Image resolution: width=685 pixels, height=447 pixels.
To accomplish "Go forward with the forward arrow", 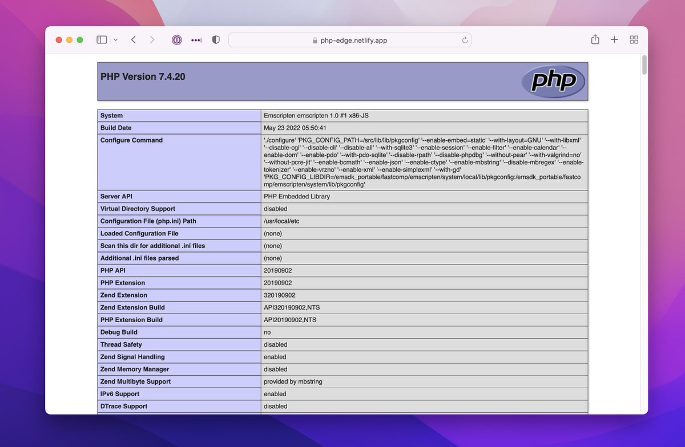I will pyautogui.click(x=152, y=40).
